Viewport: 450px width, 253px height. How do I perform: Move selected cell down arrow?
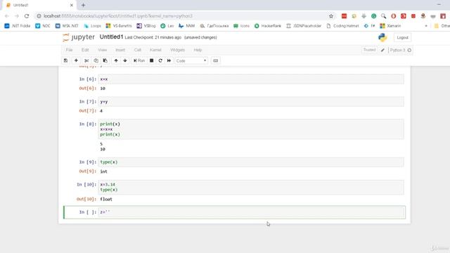pyautogui.click(x=125, y=60)
